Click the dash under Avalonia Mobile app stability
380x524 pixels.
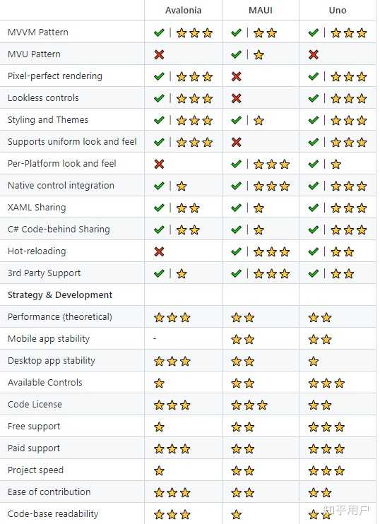(x=155, y=338)
